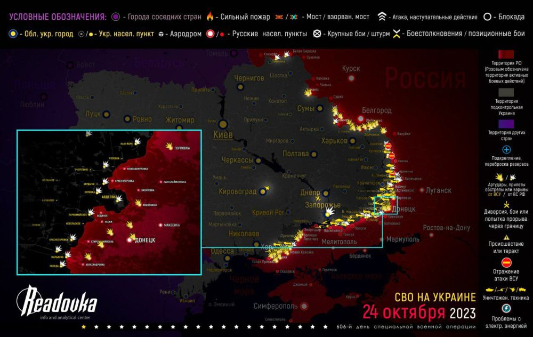Click the Боестолкновения crossed-swords legend icon
This screenshot has width=533, height=337.
(x=397, y=34)
